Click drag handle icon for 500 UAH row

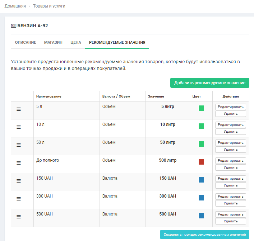19,217
